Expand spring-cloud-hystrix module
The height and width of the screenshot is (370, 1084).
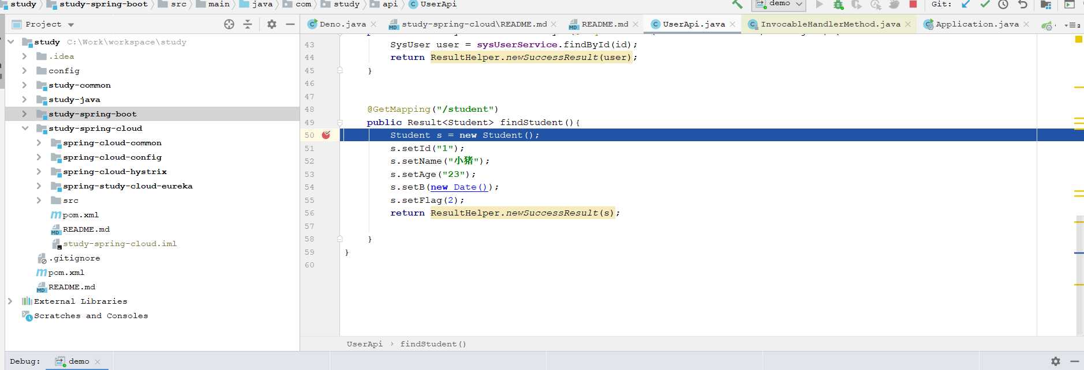[39, 171]
